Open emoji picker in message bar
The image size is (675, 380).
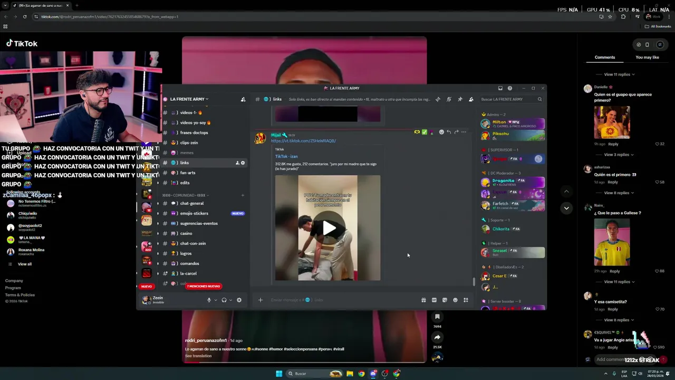tap(455, 300)
